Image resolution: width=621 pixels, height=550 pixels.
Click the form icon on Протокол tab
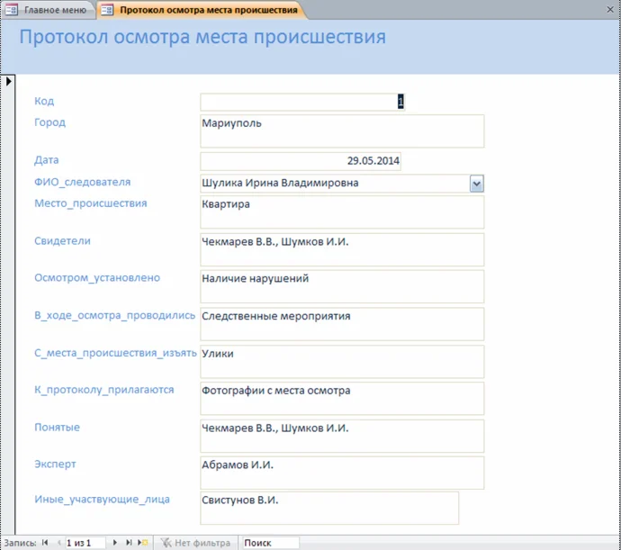pos(107,10)
